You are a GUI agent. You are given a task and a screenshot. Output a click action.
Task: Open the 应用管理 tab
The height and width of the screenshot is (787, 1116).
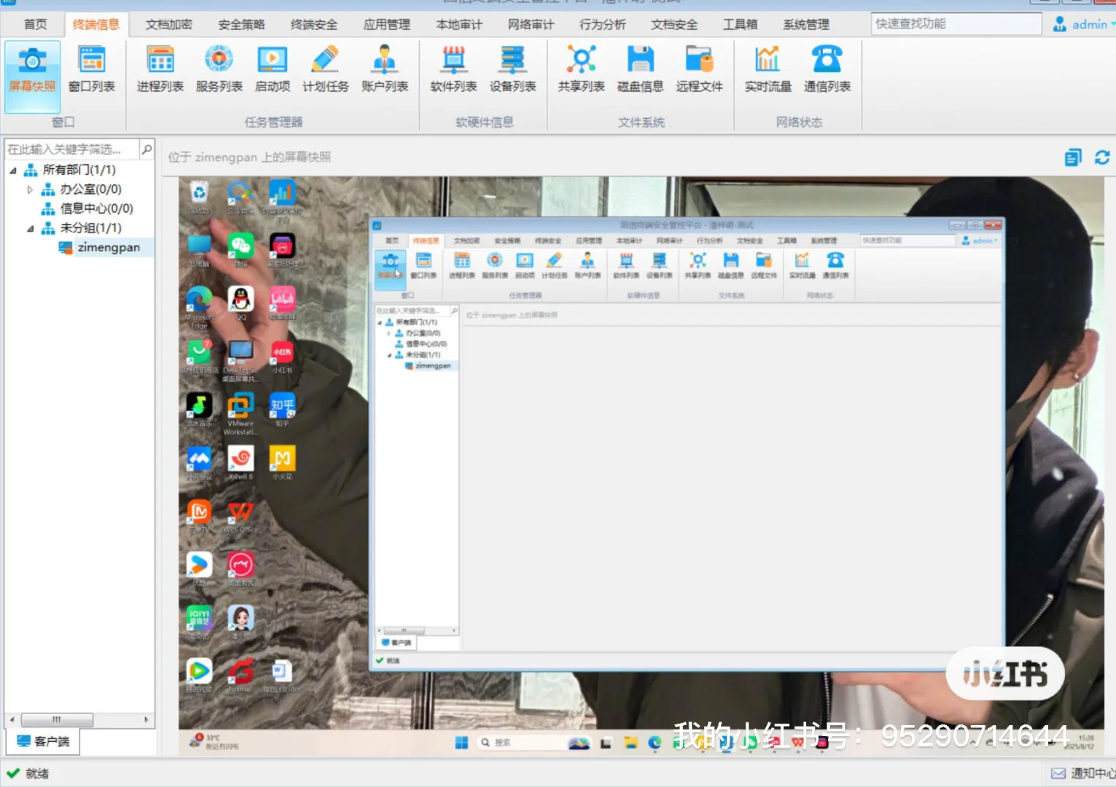click(x=387, y=24)
